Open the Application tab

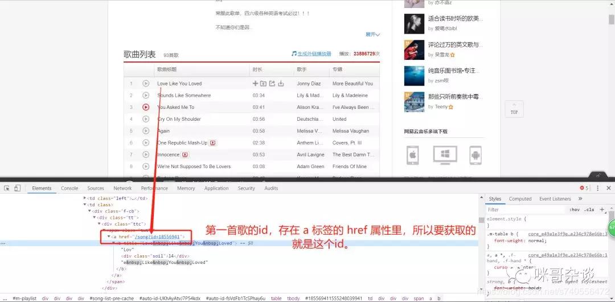pos(216,188)
